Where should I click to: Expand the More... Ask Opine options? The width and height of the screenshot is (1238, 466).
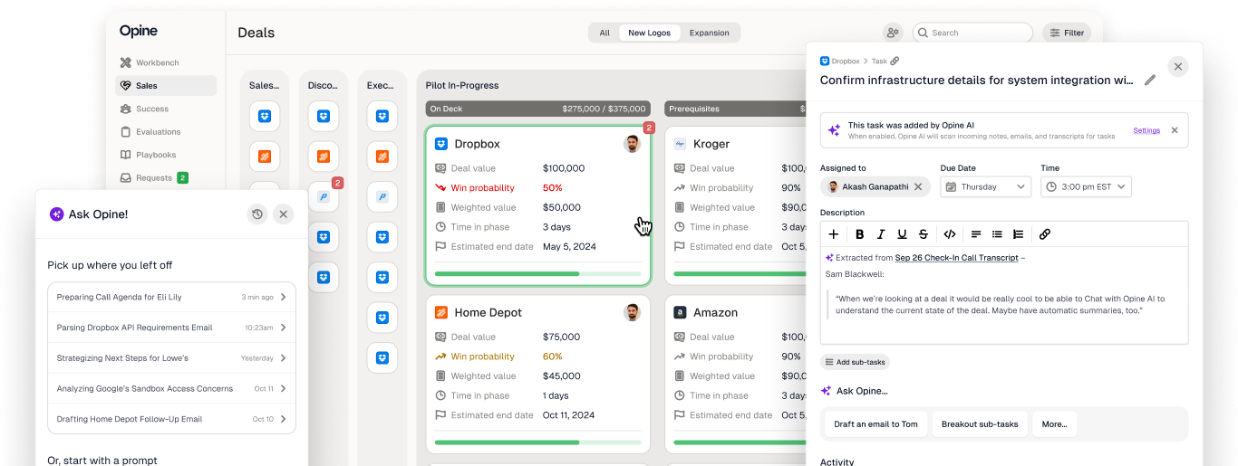pos(1054,423)
